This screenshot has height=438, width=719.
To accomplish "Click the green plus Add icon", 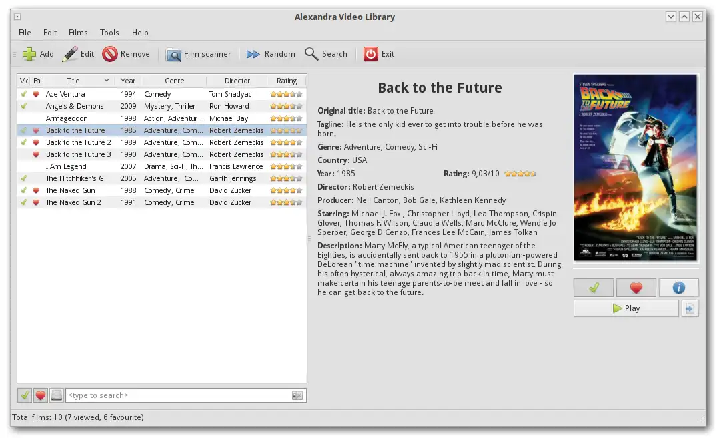I will 29,54.
